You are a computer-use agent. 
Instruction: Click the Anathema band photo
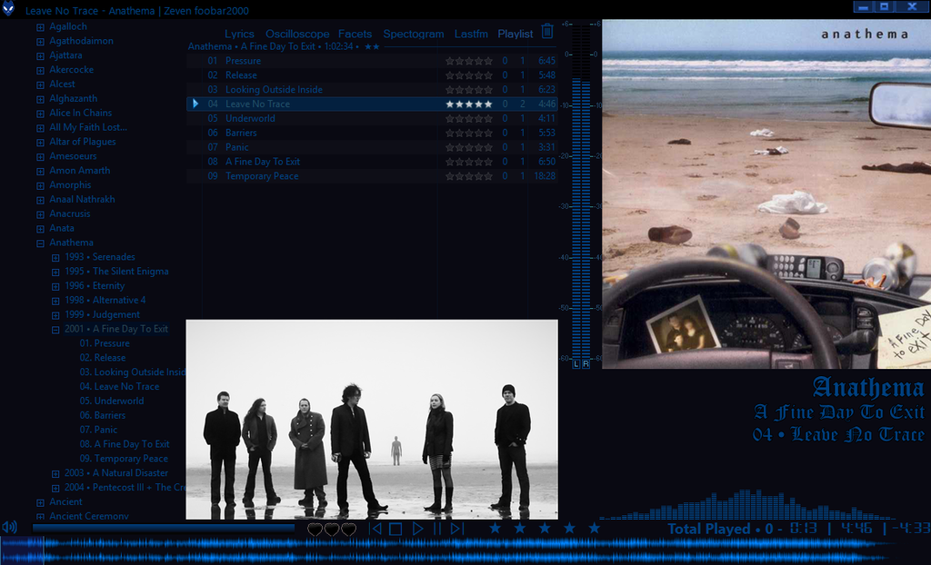coord(372,420)
